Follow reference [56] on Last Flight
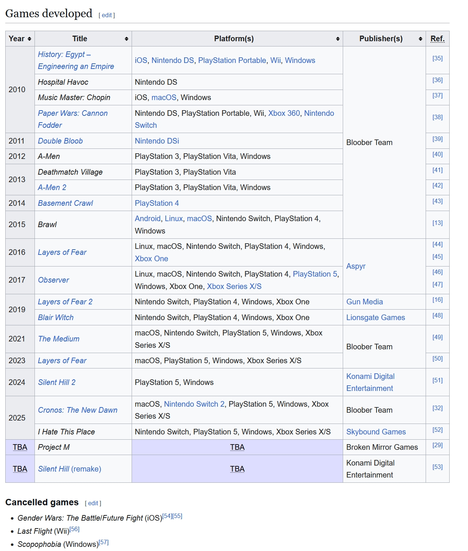This screenshot has width=468, height=551. click(75, 529)
